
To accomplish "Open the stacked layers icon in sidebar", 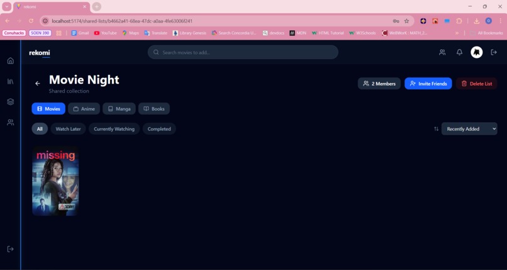I will (10, 102).
